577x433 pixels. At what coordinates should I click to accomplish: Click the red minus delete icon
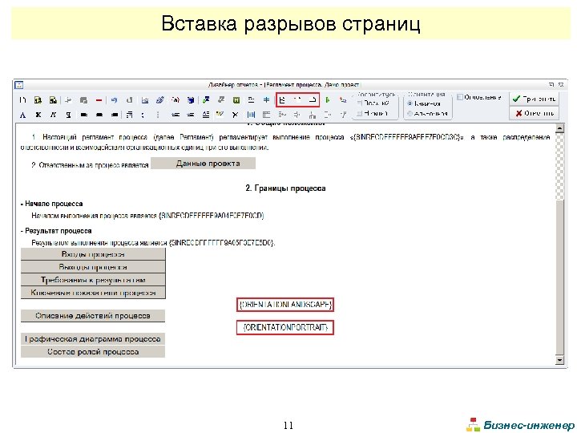point(99,99)
